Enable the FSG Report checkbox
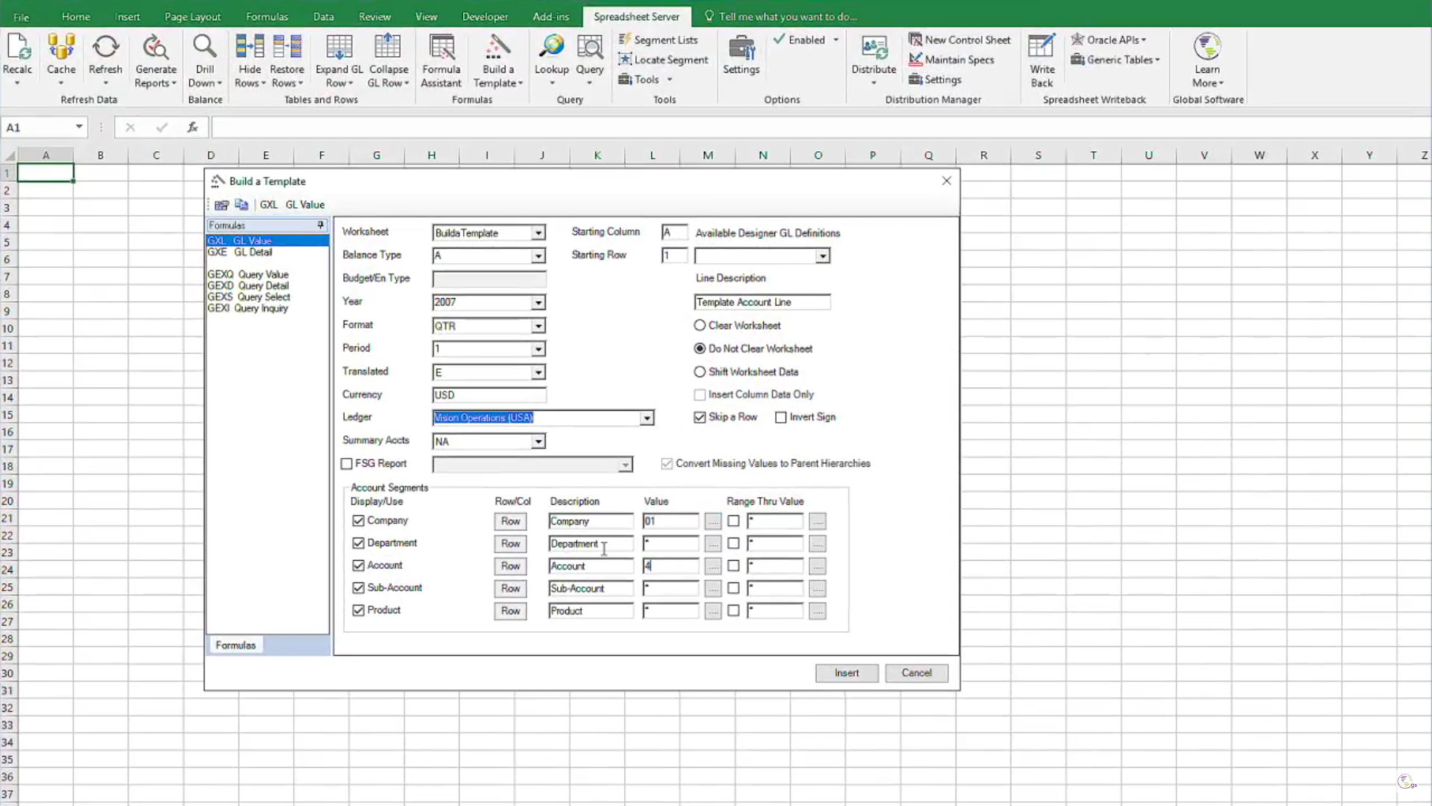The height and width of the screenshot is (806, 1432). point(347,463)
